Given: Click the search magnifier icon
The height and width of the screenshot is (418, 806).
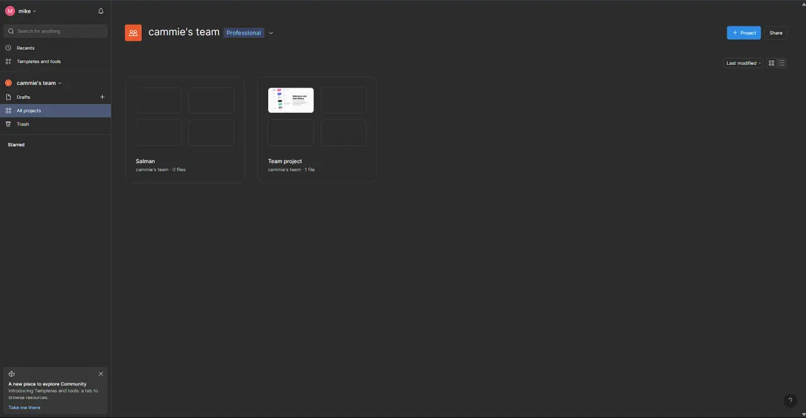Looking at the screenshot, I should pos(11,31).
